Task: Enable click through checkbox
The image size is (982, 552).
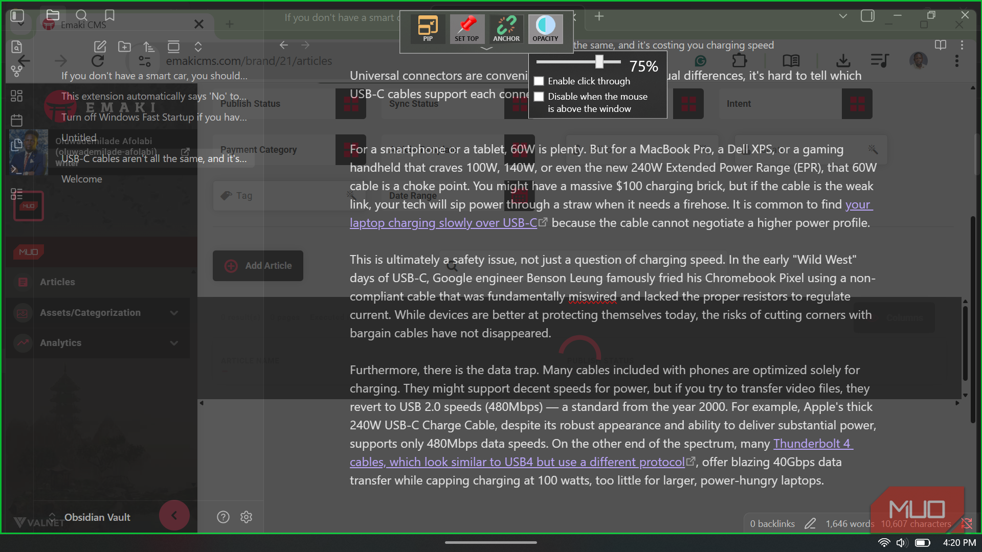Action: click(x=539, y=81)
